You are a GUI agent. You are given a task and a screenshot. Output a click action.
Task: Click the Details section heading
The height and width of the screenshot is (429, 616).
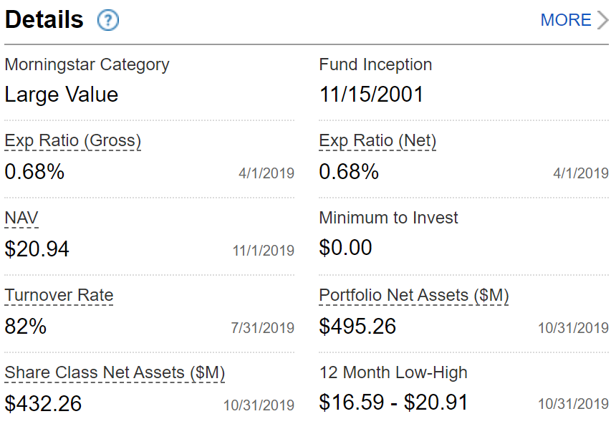point(44,20)
